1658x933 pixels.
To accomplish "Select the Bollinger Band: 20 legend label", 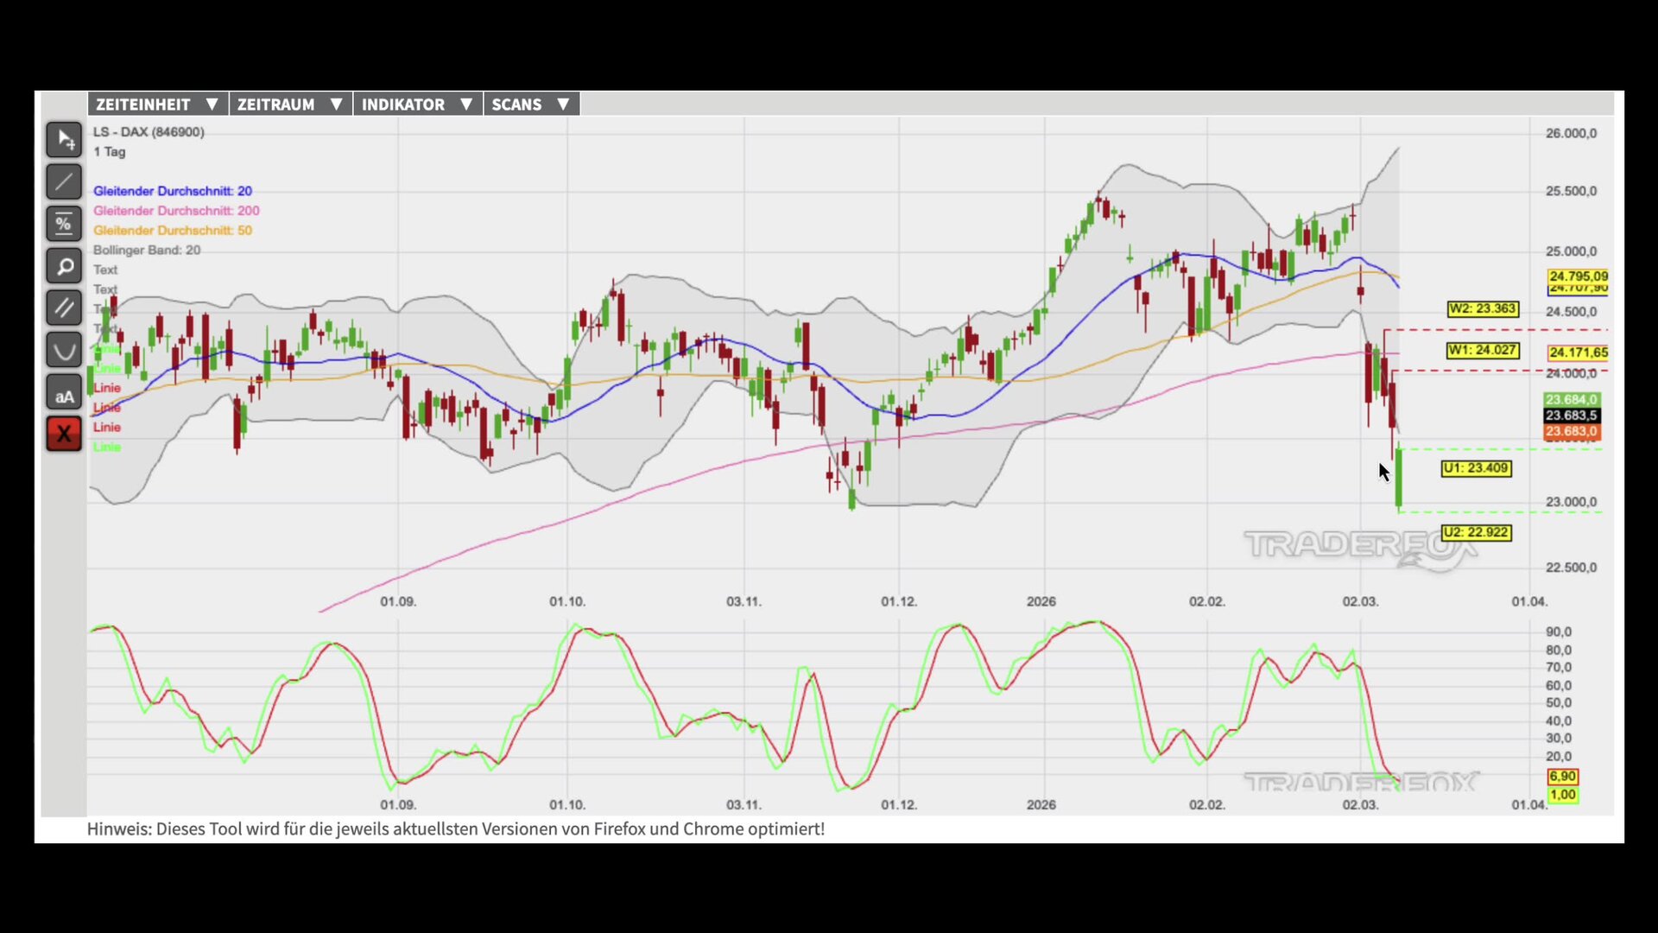I will (x=147, y=251).
